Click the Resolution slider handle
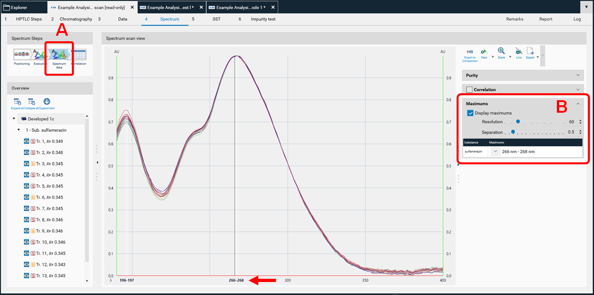This screenshot has height=295, width=594. 518,122
